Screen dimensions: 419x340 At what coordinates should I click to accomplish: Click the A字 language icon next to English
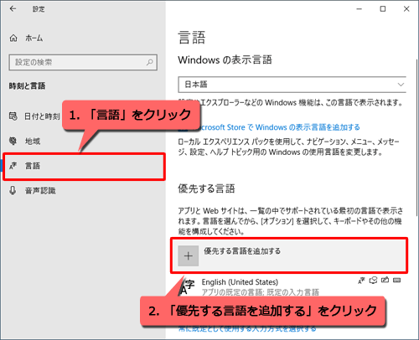pos(187,287)
